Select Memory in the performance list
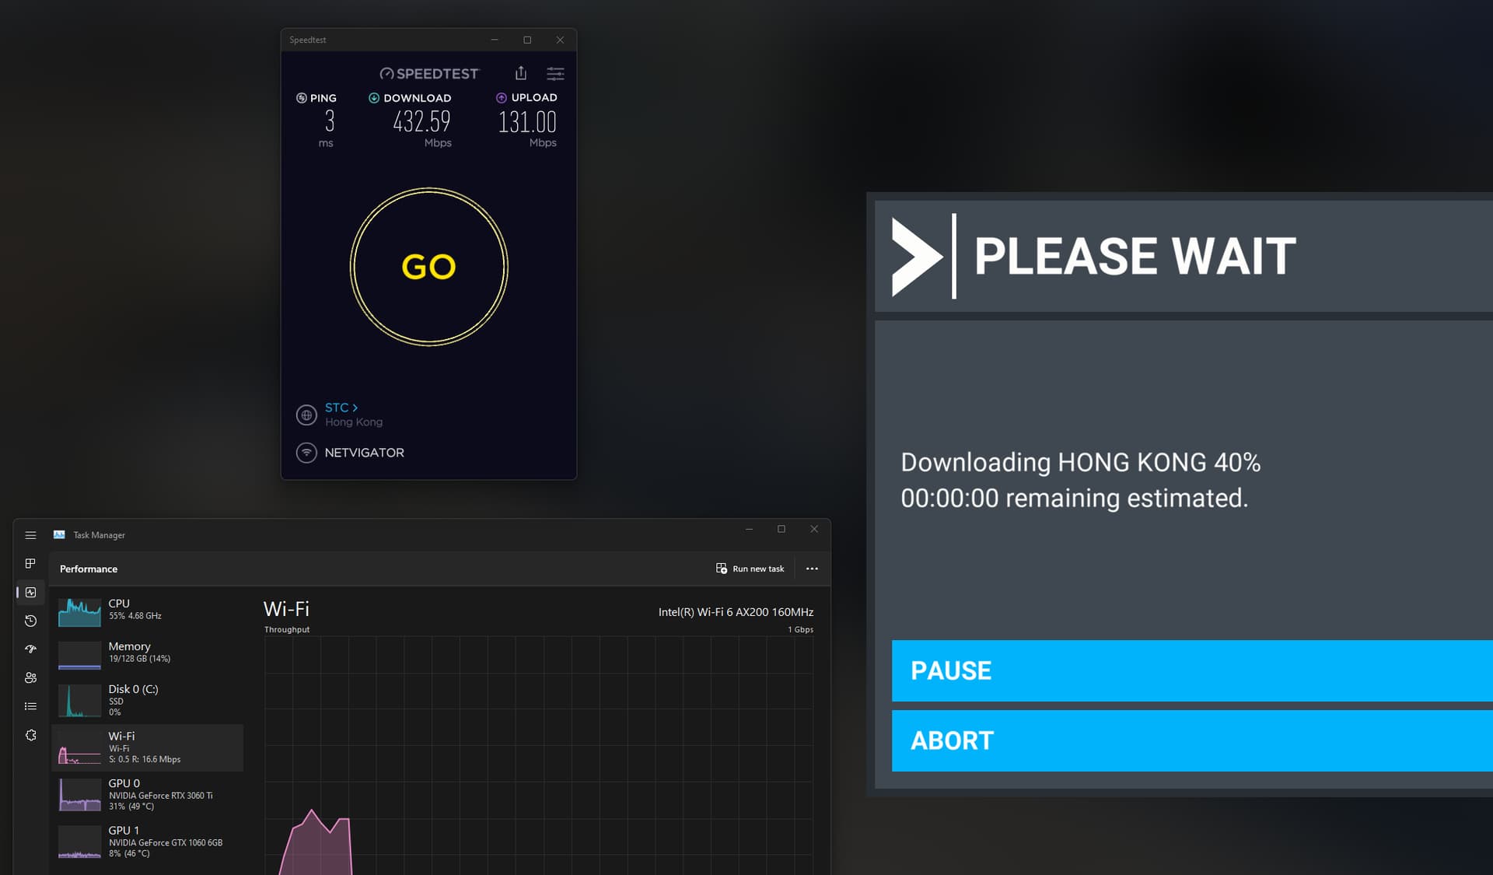1493x875 pixels. (x=148, y=653)
